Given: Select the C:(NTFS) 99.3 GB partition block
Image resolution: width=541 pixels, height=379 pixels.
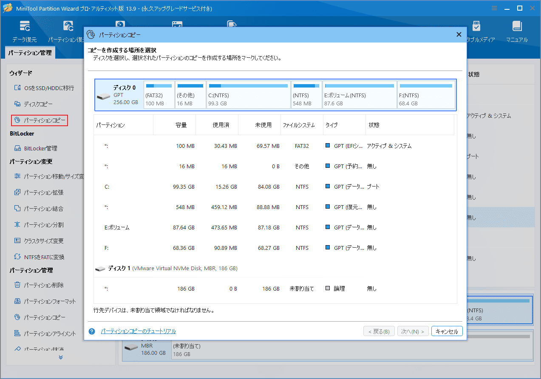Looking at the screenshot, I should coord(249,95).
